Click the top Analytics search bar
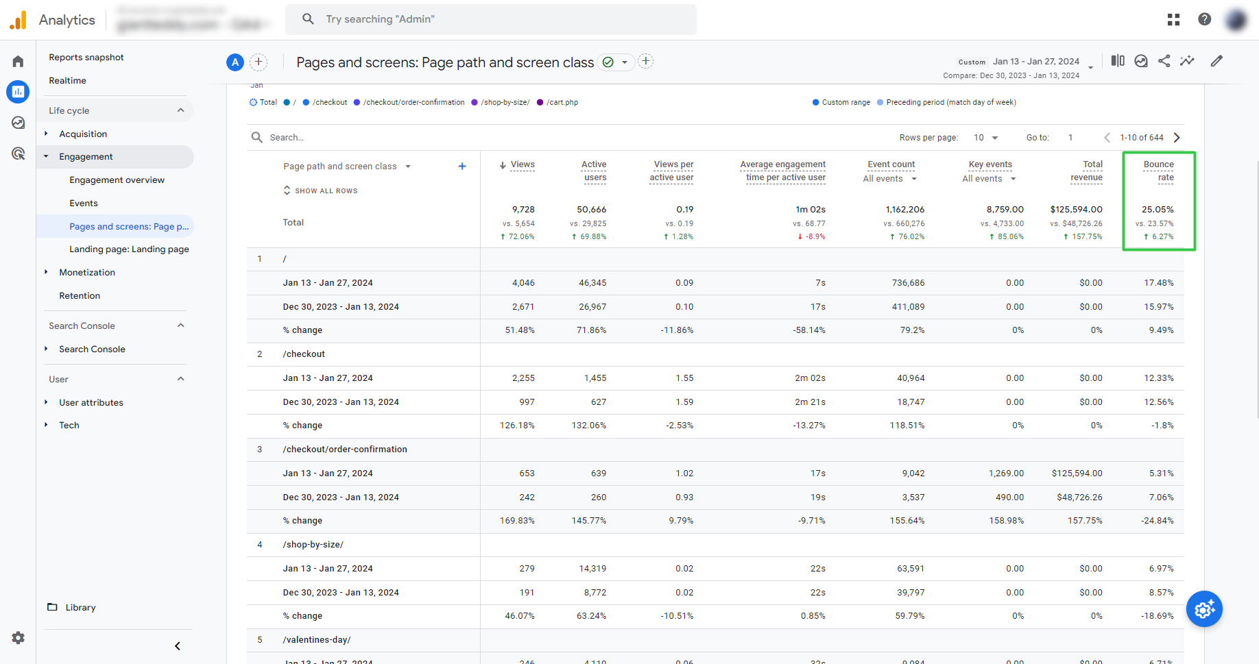This screenshot has height=664, width=1259. [491, 19]
